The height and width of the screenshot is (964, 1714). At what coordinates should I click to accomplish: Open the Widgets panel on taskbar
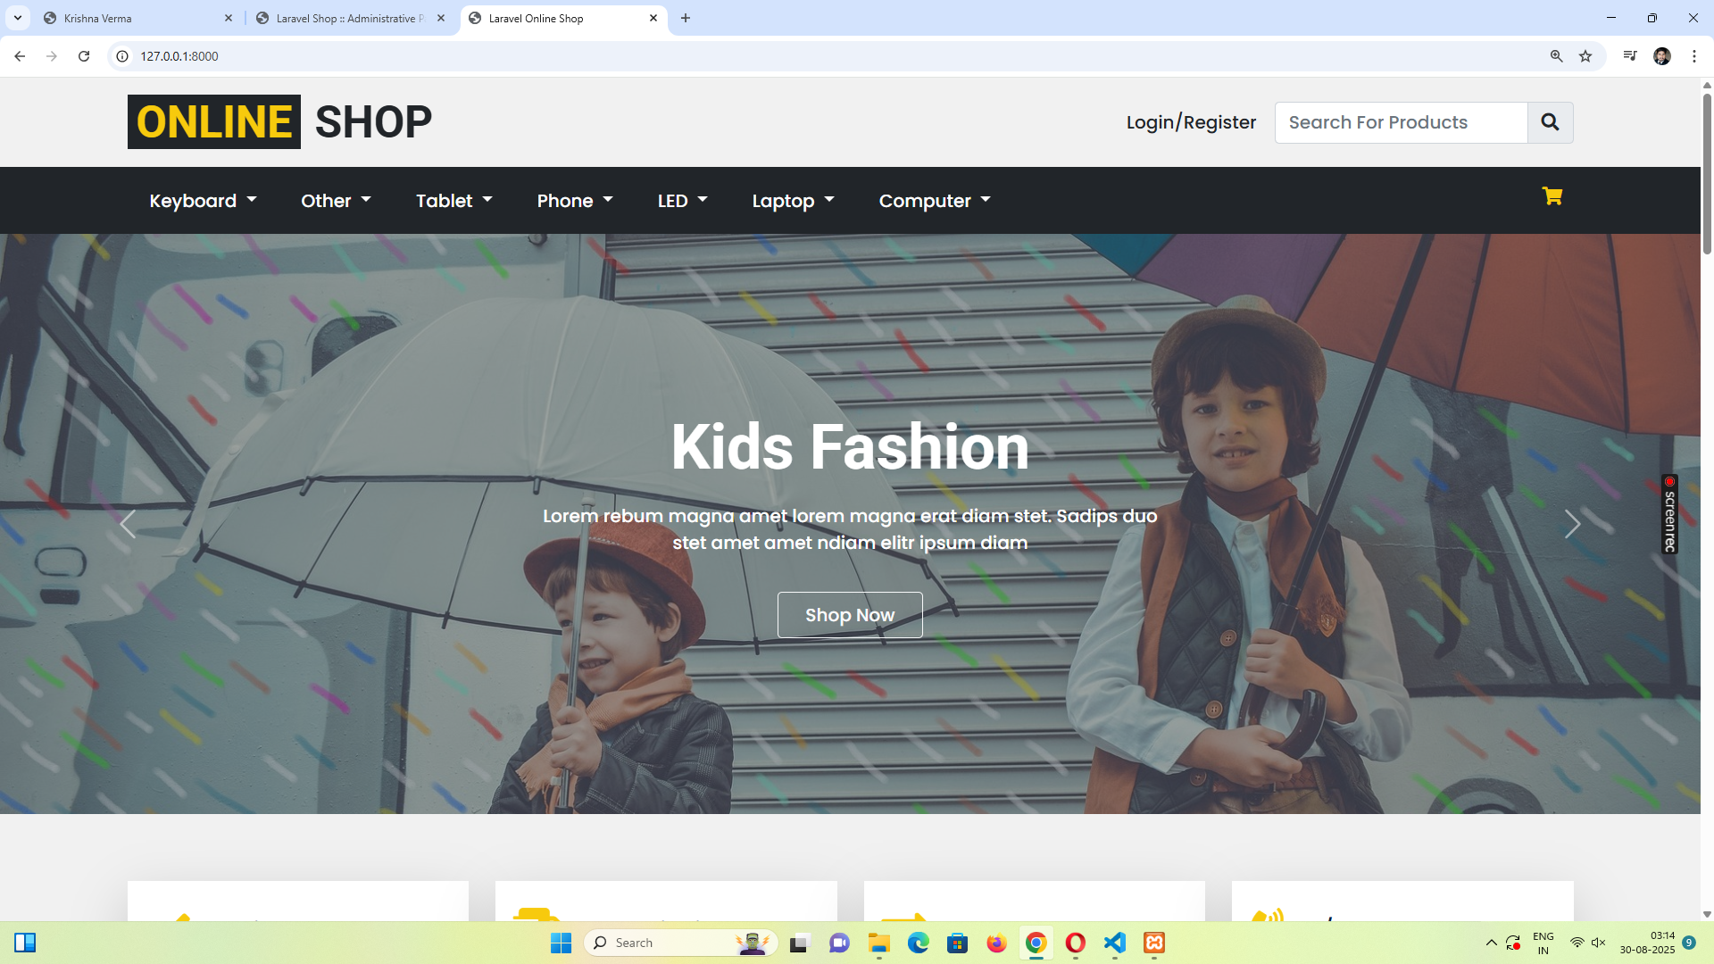[x=25, y=943]
